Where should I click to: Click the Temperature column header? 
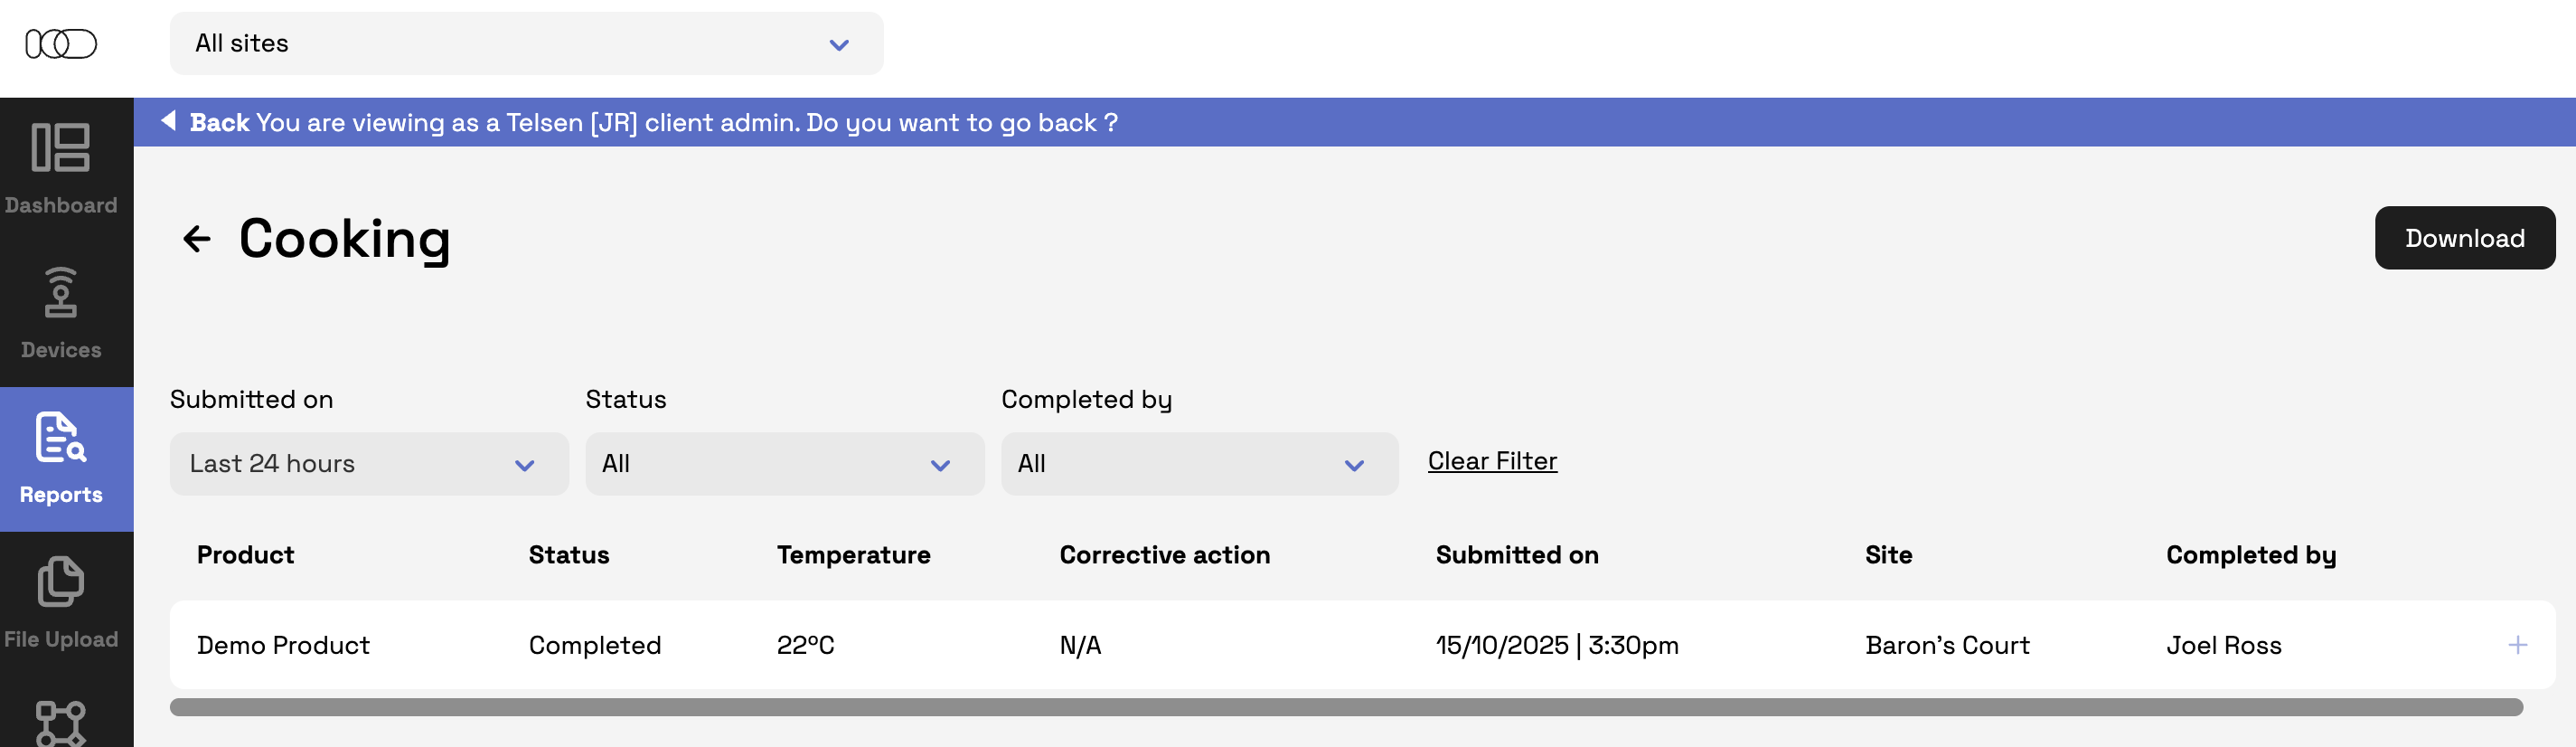[853, 555]
